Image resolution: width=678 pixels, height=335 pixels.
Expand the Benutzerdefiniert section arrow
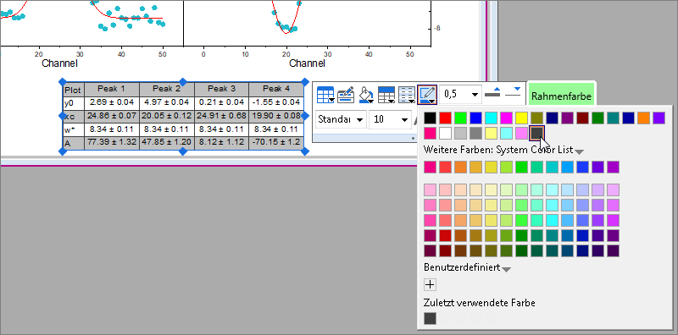point(506,269)
